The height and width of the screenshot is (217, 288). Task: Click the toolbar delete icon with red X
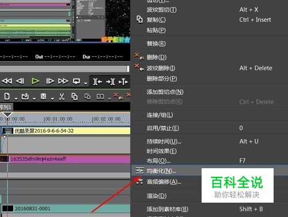(118, 96)
